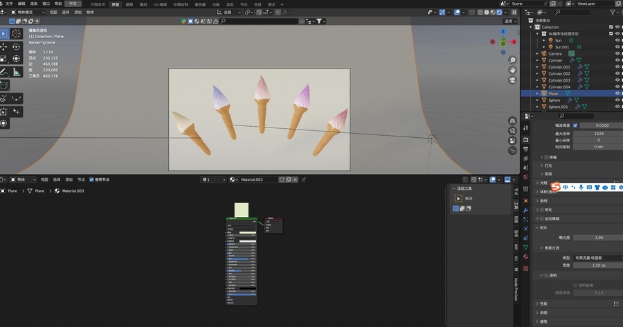Viewport: 623px width, 327px height.
Task: Open the Output properties tab
Action: pyautogui.click(x=525, y=149)
